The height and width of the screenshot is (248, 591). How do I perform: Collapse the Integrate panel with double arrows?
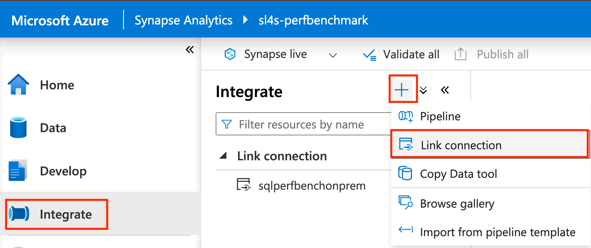pos(445,91)
